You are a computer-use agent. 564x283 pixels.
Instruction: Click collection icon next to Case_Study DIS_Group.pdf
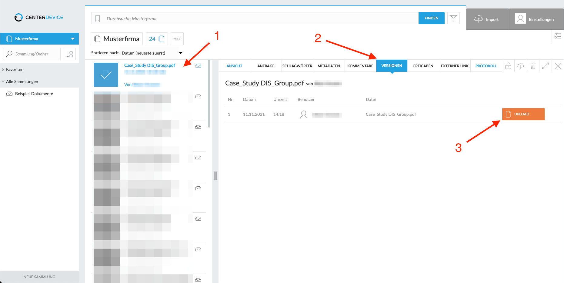click(x=198, y=66)
